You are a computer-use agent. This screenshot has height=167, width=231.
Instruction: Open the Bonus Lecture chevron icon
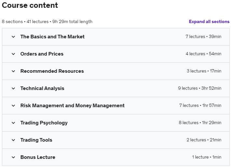[x=13, y=157]
